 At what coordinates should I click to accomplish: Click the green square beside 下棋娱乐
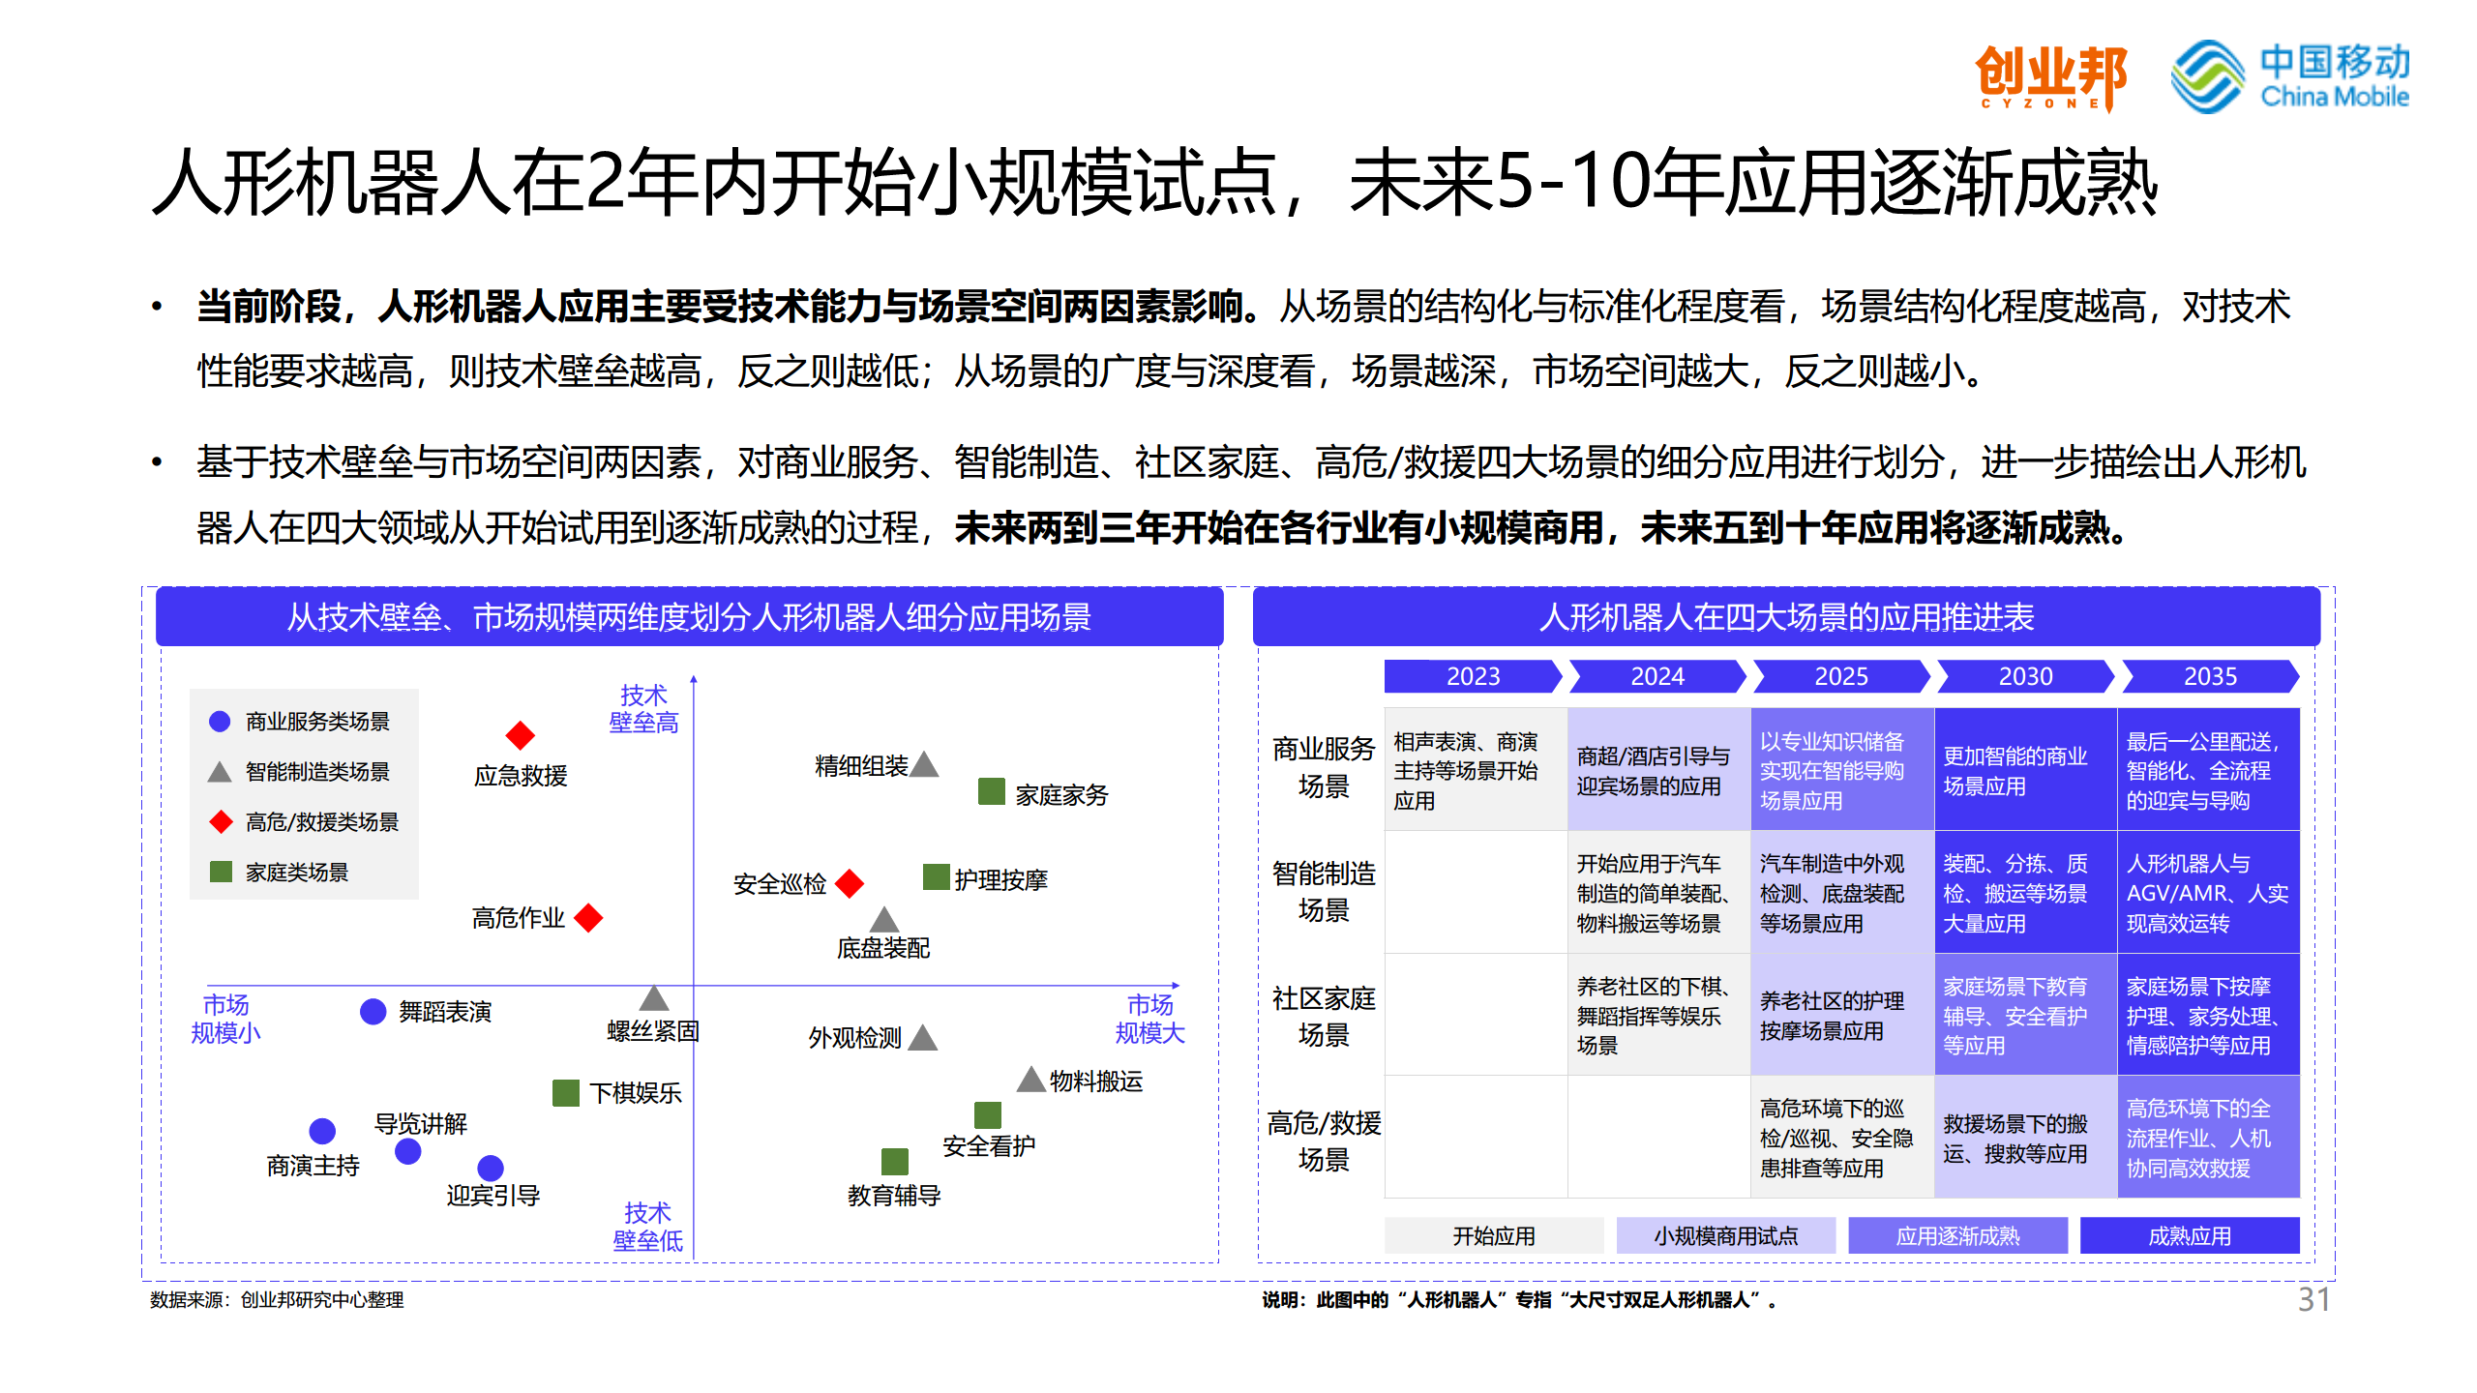(566, 1093)
